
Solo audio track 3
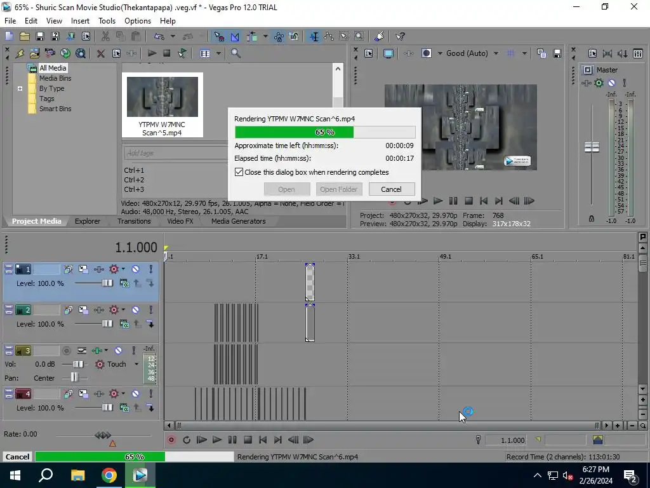133,351
